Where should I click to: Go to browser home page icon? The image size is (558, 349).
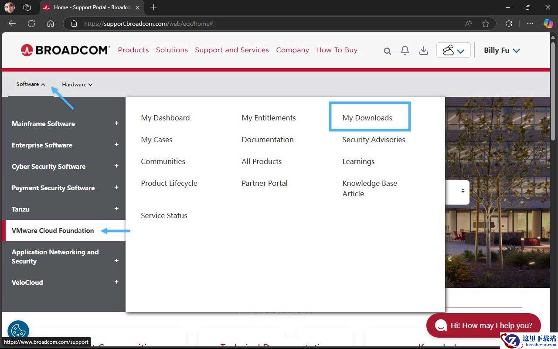pos(51,24)
